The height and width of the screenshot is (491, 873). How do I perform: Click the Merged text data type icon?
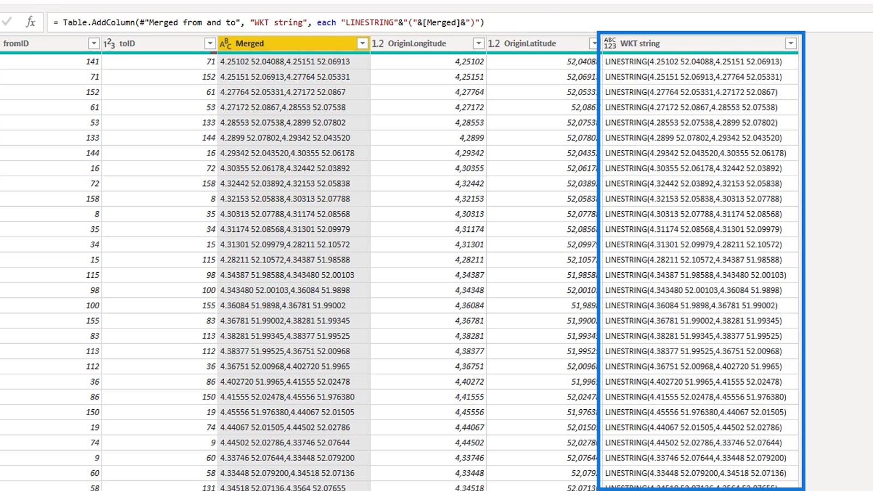[x=225, y=43]
